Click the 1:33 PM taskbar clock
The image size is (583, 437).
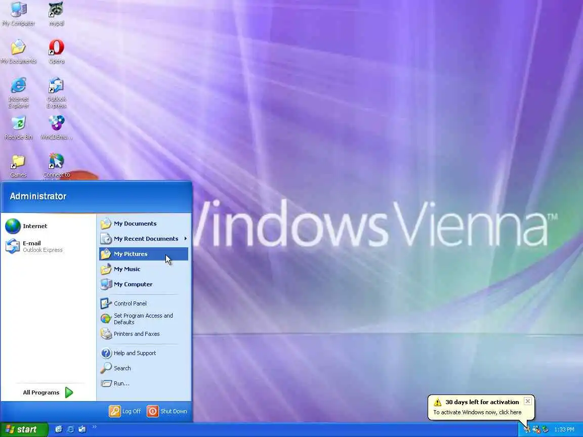pos(564,429)
